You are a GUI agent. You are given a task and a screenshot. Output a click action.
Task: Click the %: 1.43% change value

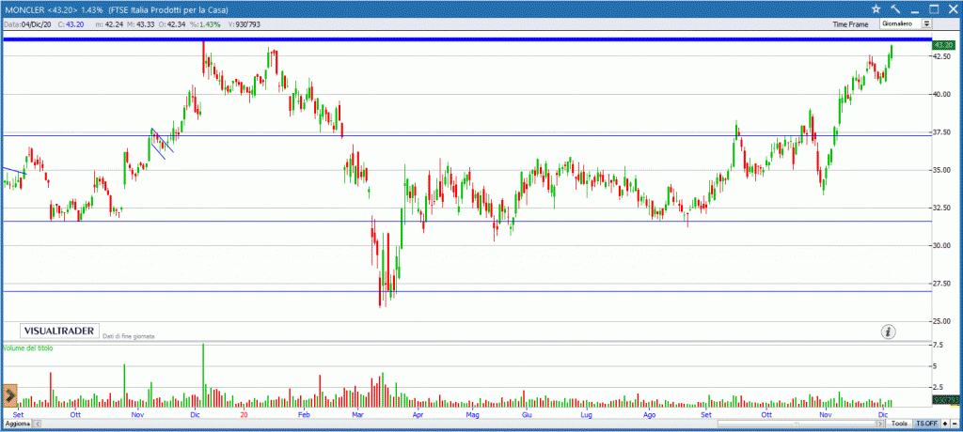(203, 24)
